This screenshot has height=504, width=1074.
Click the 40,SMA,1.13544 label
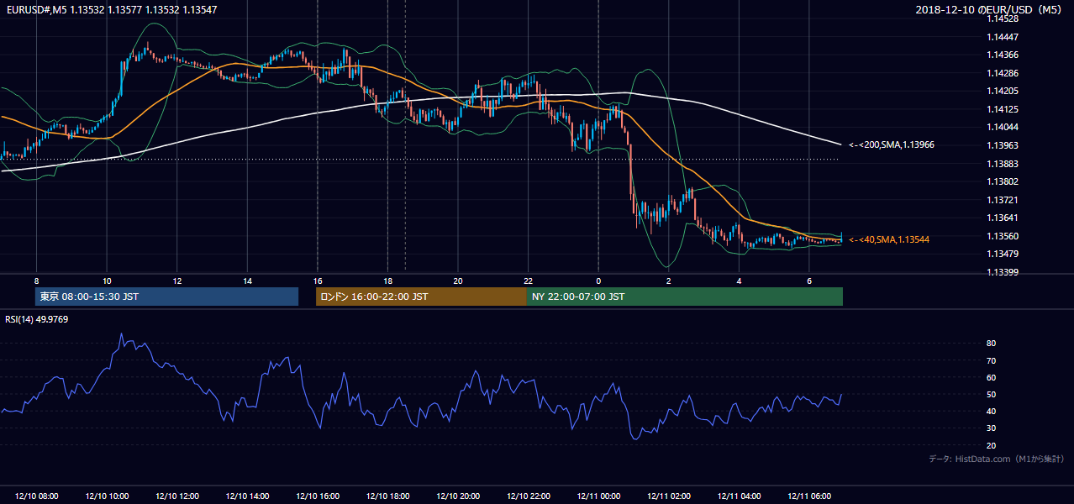(888, 240)
